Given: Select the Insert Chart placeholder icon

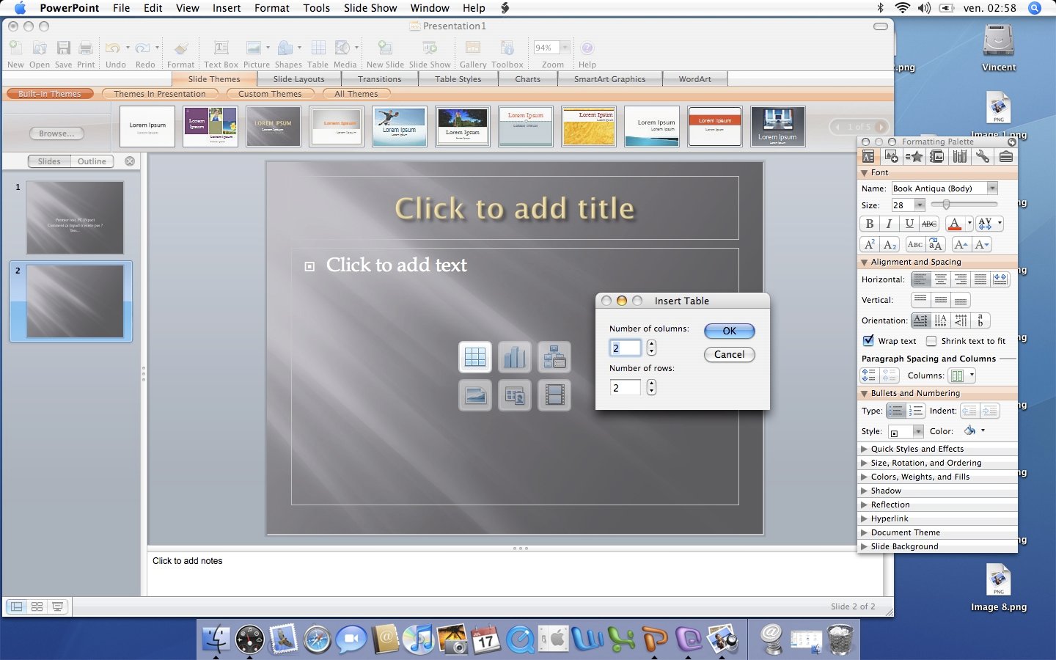Looking at the screenshot, I should [515, 357].
